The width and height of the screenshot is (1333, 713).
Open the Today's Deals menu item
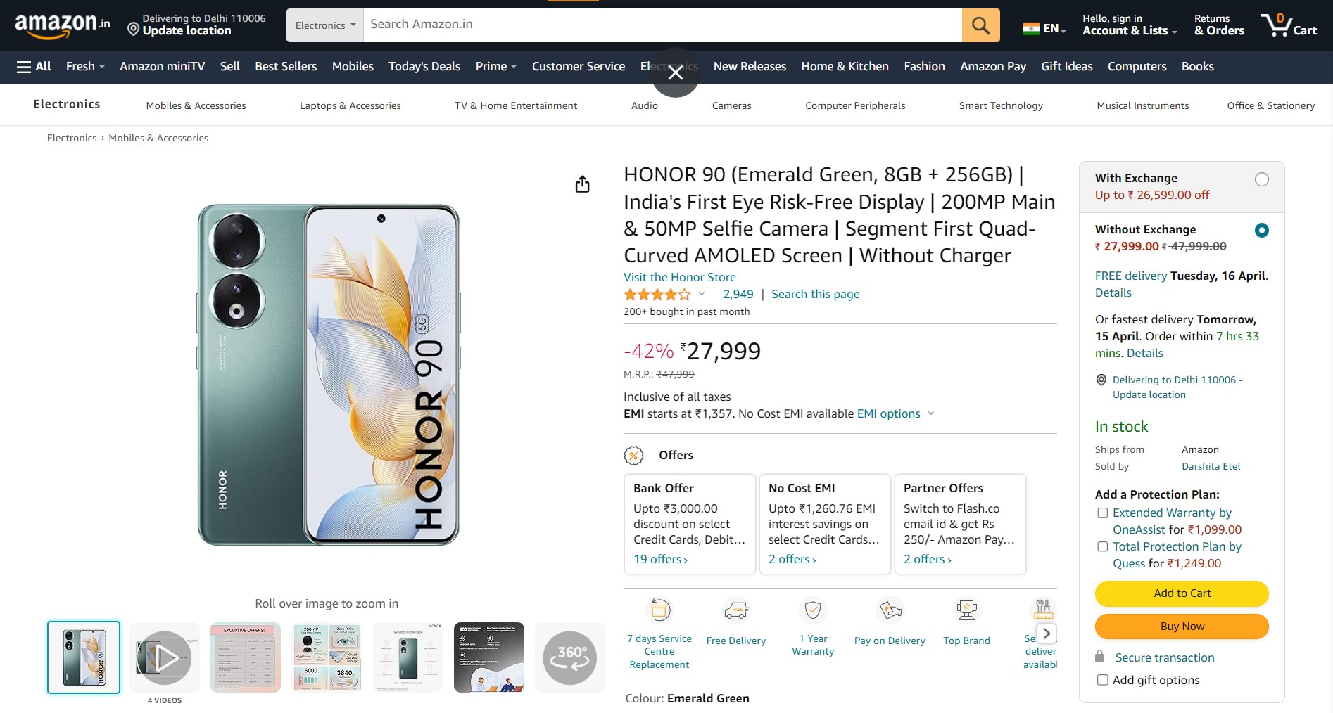(424, 66)
